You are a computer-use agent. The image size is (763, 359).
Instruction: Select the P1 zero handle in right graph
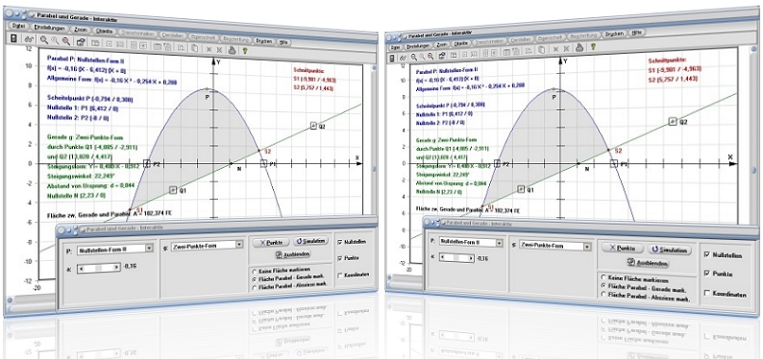pyautogui.click(x=614, y=164)
